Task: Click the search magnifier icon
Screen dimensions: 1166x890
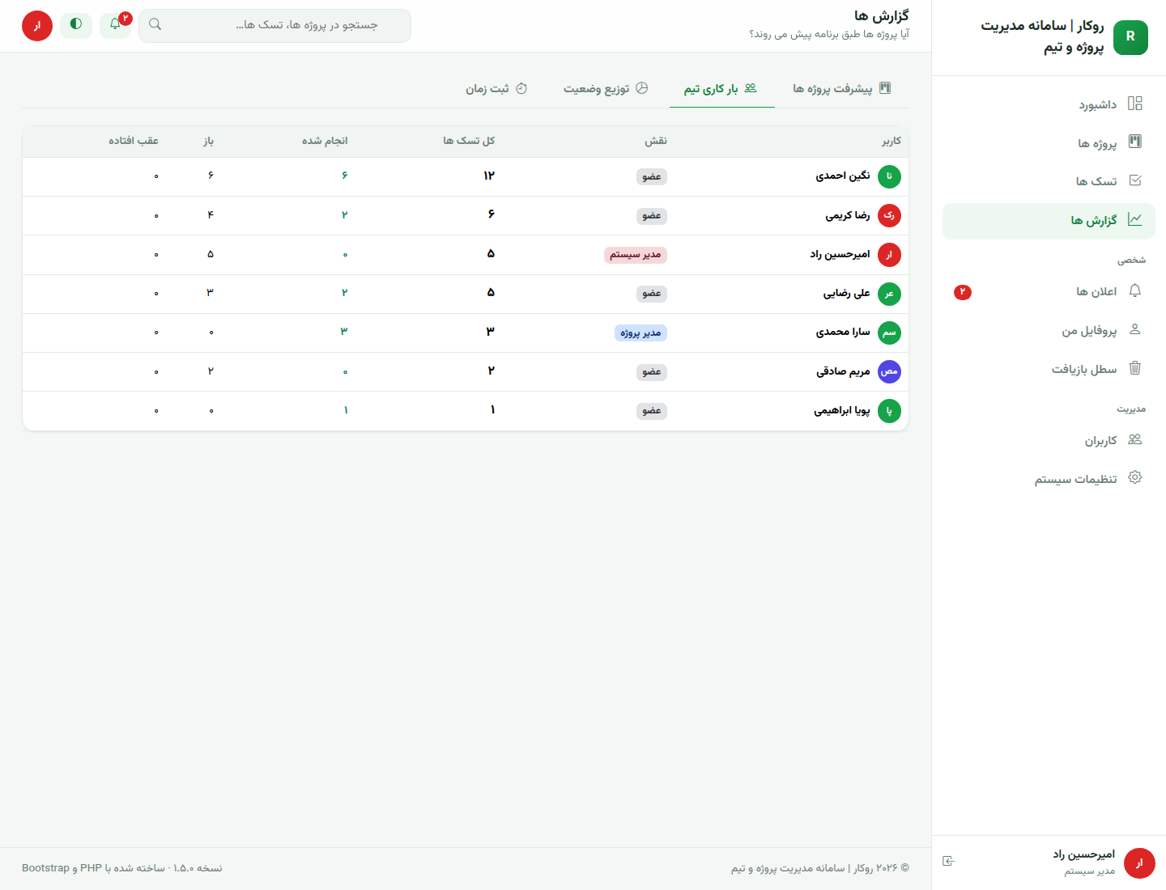Action: click(x=155, y=25)
